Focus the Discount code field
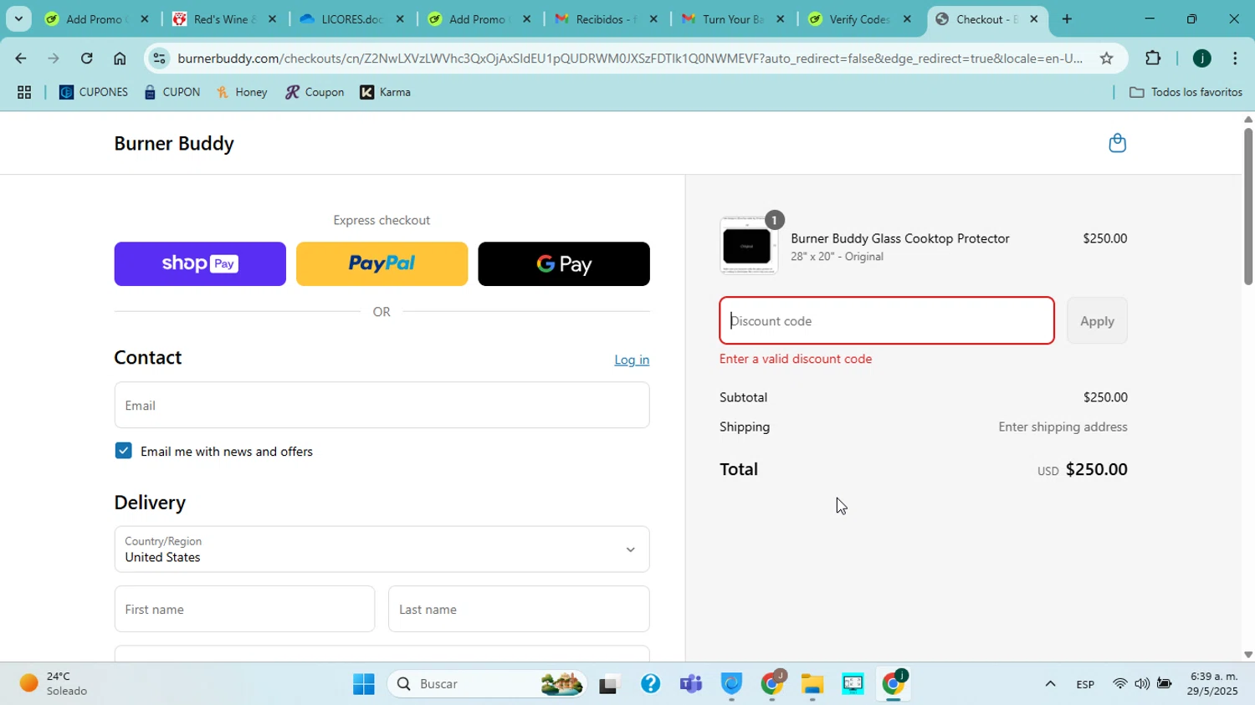The image size is (1255, 705). 887,321
